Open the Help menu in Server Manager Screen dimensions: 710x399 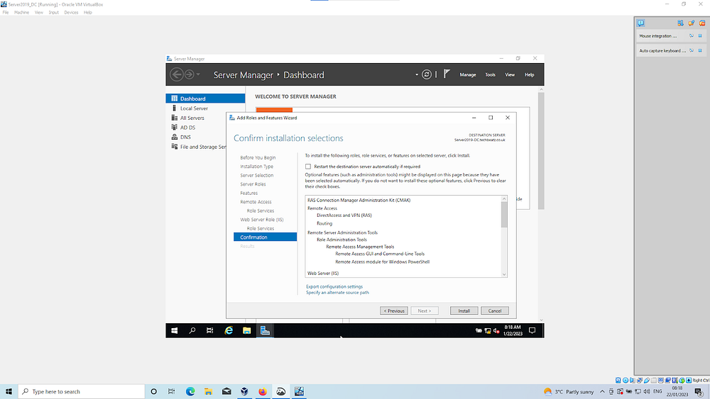(530, 74)
